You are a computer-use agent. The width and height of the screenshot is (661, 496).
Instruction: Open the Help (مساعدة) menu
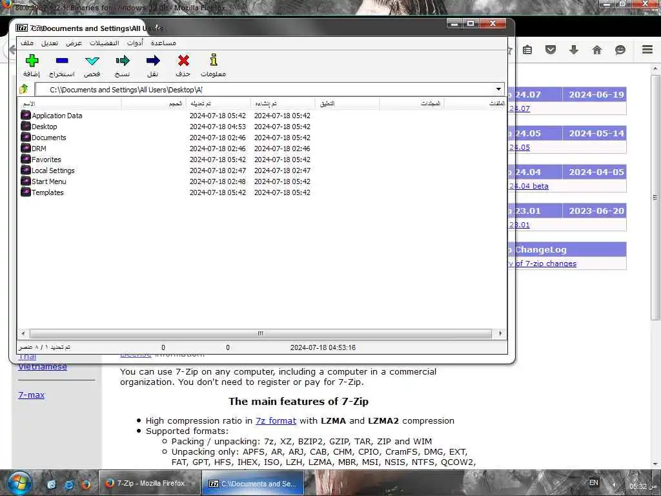click(163, 43)
